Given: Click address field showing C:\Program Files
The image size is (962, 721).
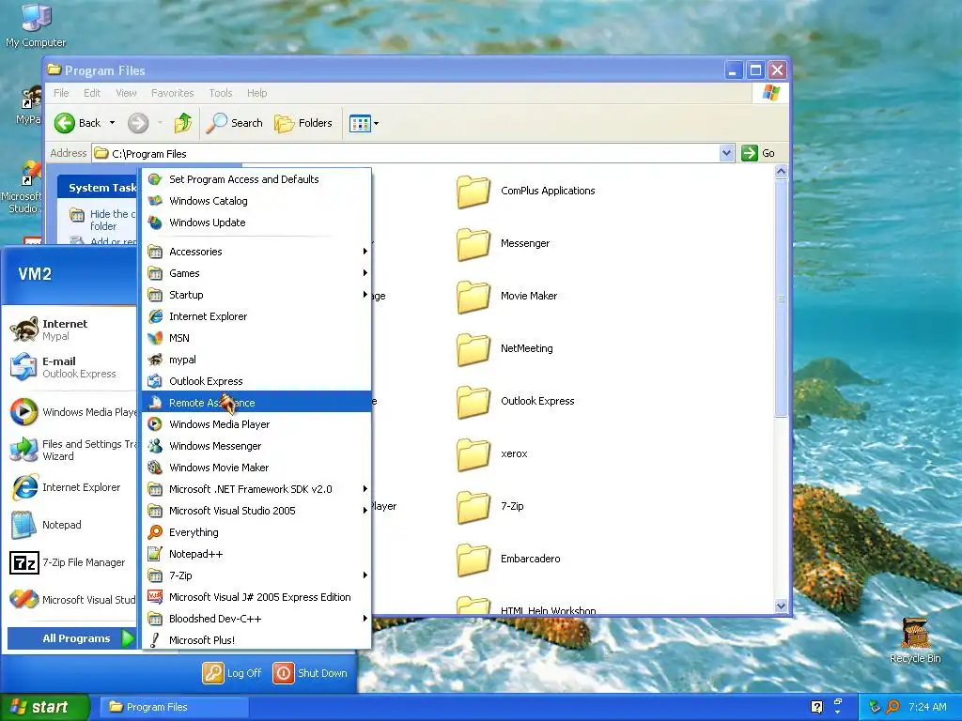Looking at the screenshot, I should click(406, 153).
